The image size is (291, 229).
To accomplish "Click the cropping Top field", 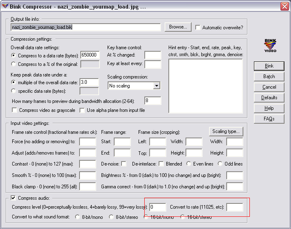I will (158, 153).
